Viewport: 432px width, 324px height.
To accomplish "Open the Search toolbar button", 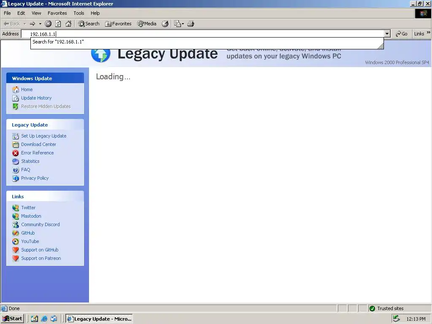I will click(x=89, y=24).
